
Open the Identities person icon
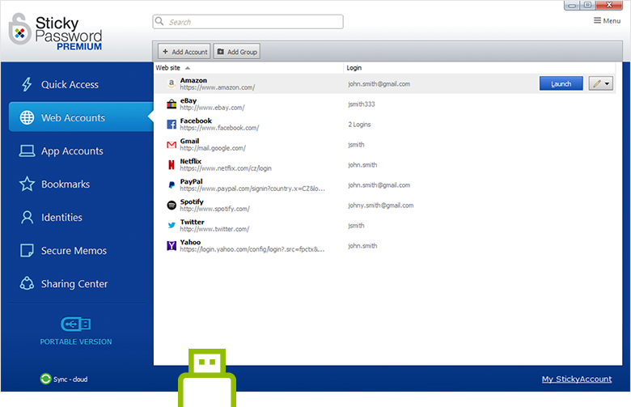pyautogui.click(x=27, y=218)
